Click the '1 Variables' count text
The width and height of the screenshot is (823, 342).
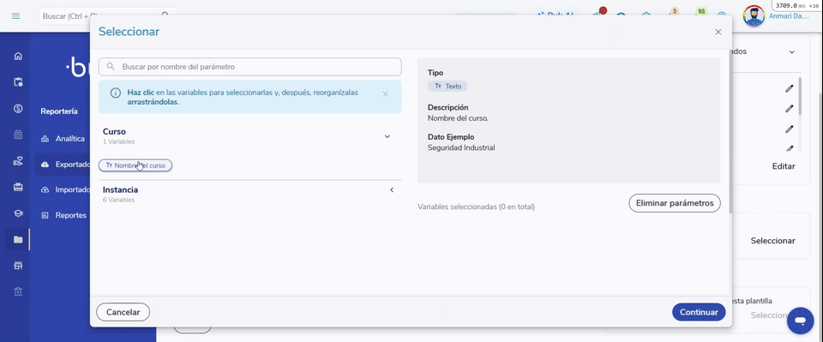point(118,141)
